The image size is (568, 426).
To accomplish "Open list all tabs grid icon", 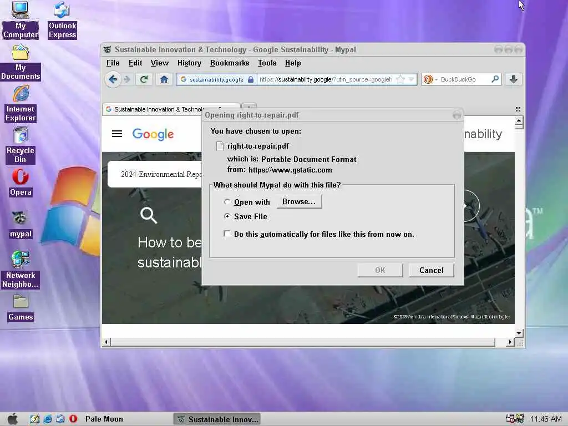I will pos(518,109).
